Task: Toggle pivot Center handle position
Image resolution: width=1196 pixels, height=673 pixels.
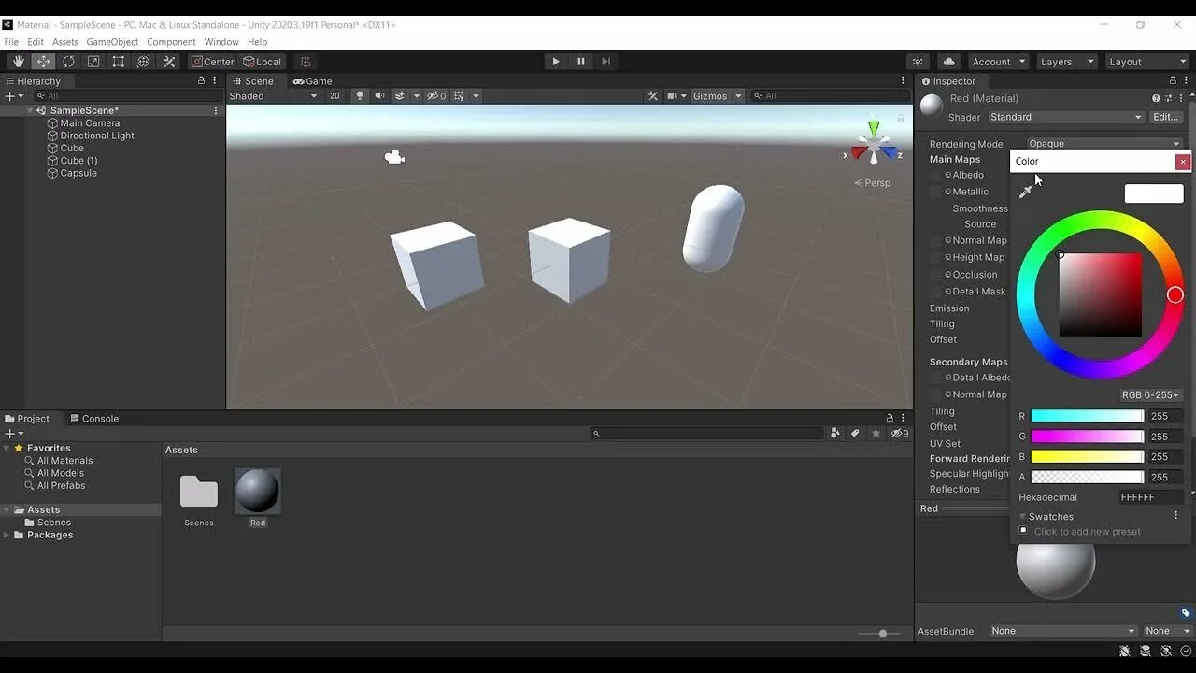Action: (213, 62)
